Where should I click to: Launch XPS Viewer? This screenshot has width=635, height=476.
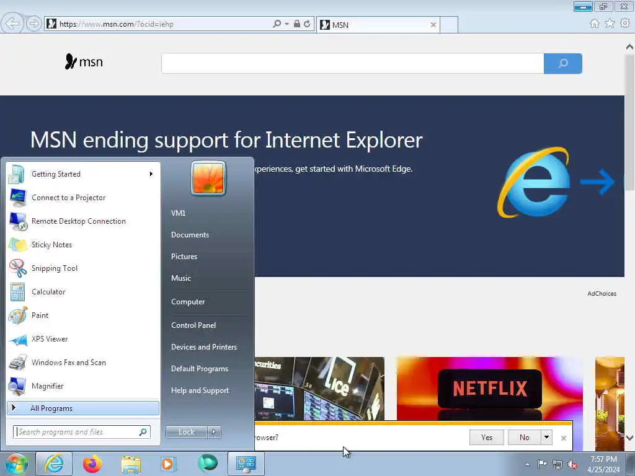(83, 339)
